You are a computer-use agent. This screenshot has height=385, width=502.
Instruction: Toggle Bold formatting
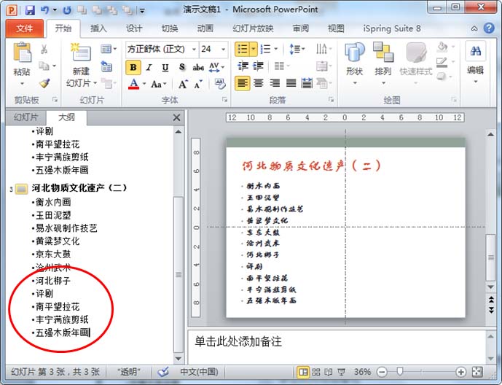(133, 67)
